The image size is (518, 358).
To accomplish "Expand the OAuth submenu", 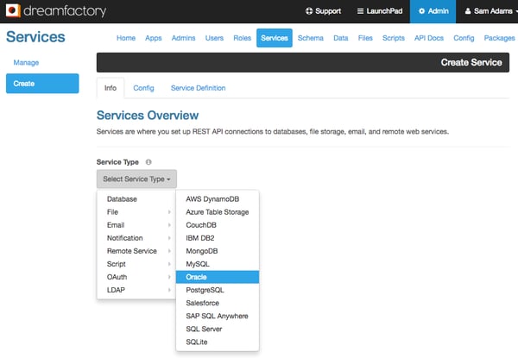I will (136, 277).
